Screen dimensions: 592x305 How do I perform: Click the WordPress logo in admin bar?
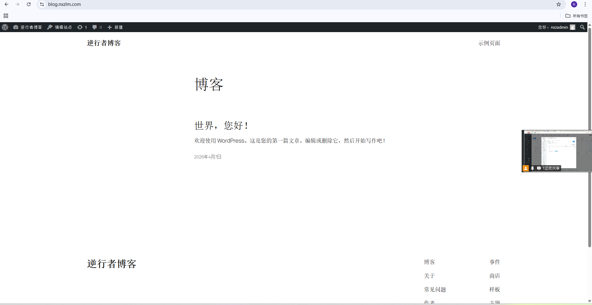[5, 27]
